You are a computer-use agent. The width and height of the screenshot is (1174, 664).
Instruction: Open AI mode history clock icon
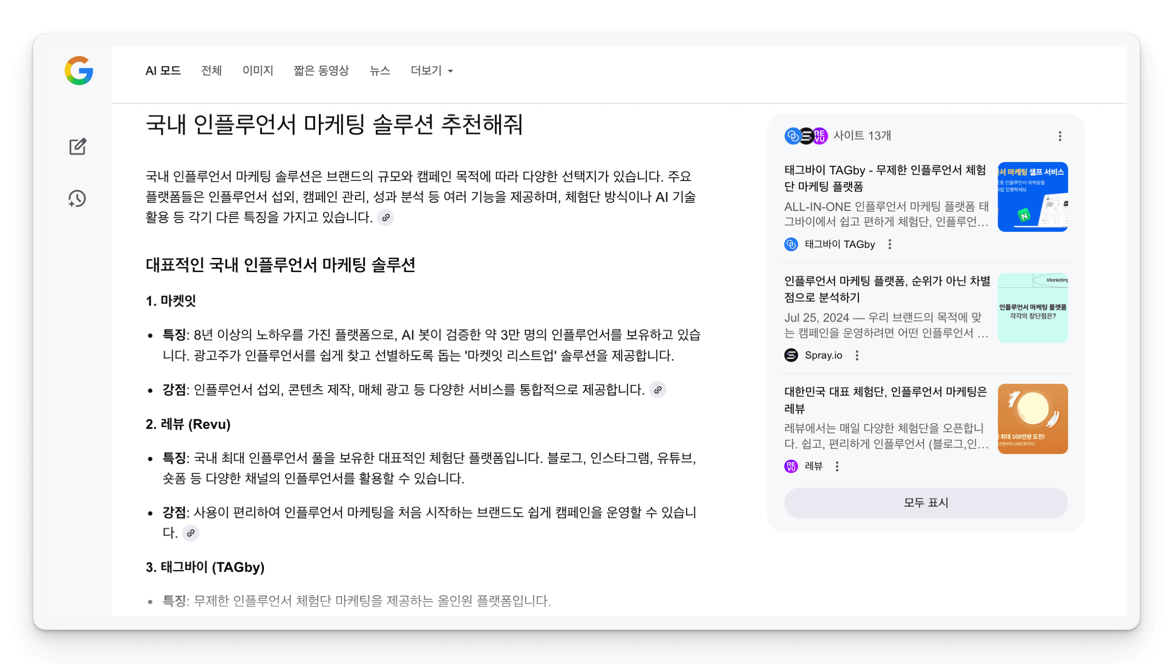(77, 199)
